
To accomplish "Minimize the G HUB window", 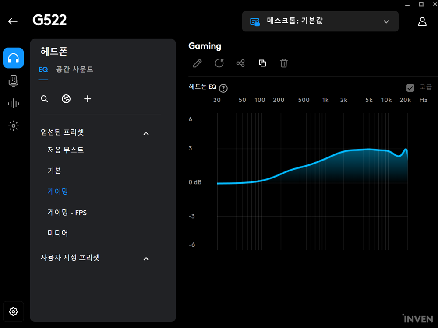I will pos(407,5).
